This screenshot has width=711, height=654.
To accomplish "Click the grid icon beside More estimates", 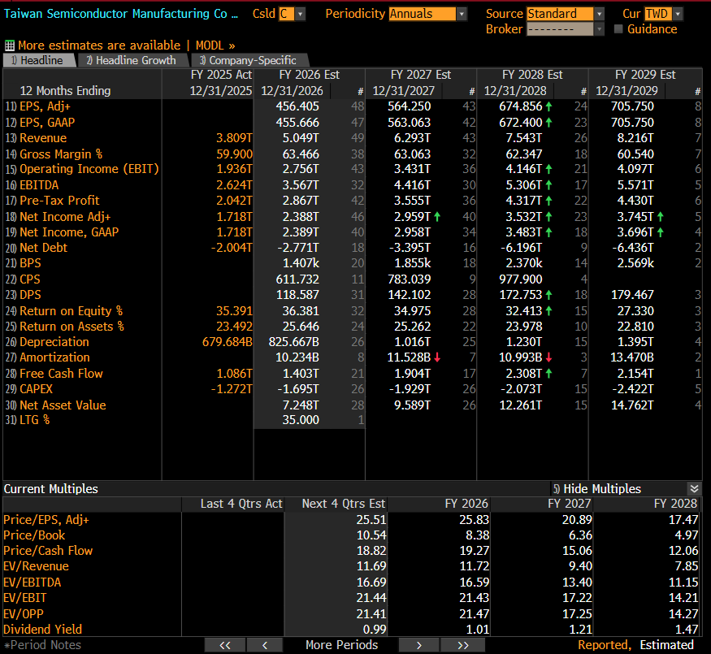I will (10, 45).
